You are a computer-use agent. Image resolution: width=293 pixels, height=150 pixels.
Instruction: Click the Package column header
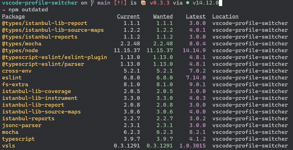[13, 17]
